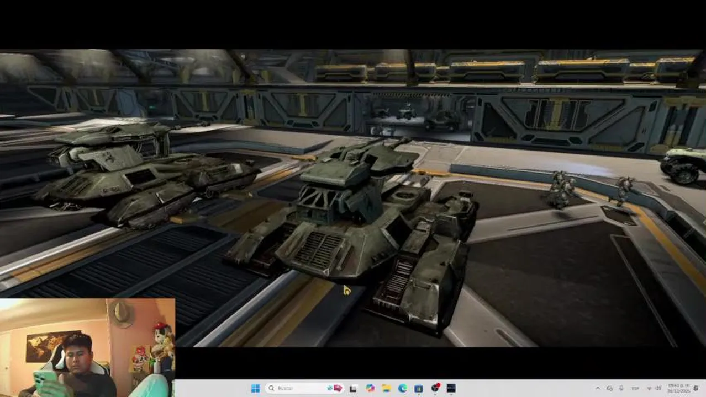The width and height of the screenshot is (706, 397).
Task: Switch to the black-window taskbar app
Action: pos(451,388)
